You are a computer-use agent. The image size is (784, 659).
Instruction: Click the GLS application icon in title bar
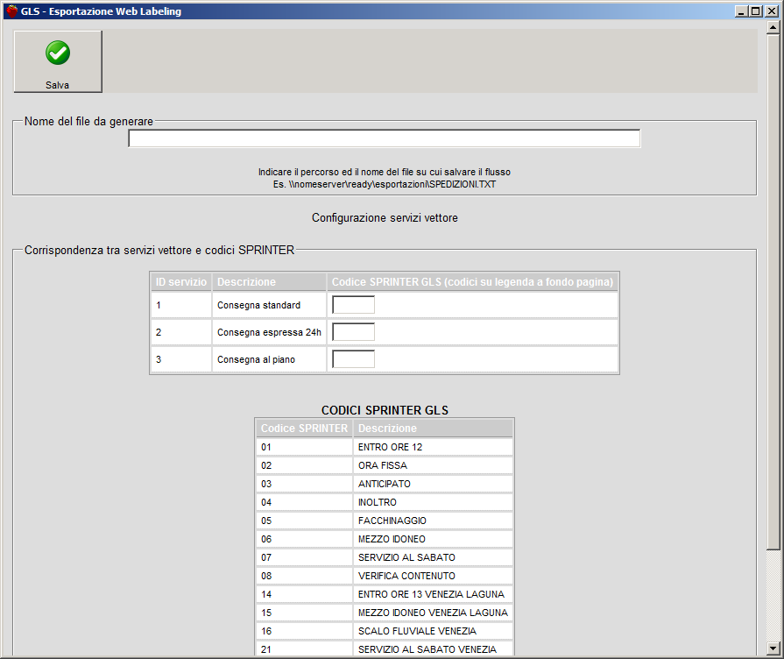[11, 11]
